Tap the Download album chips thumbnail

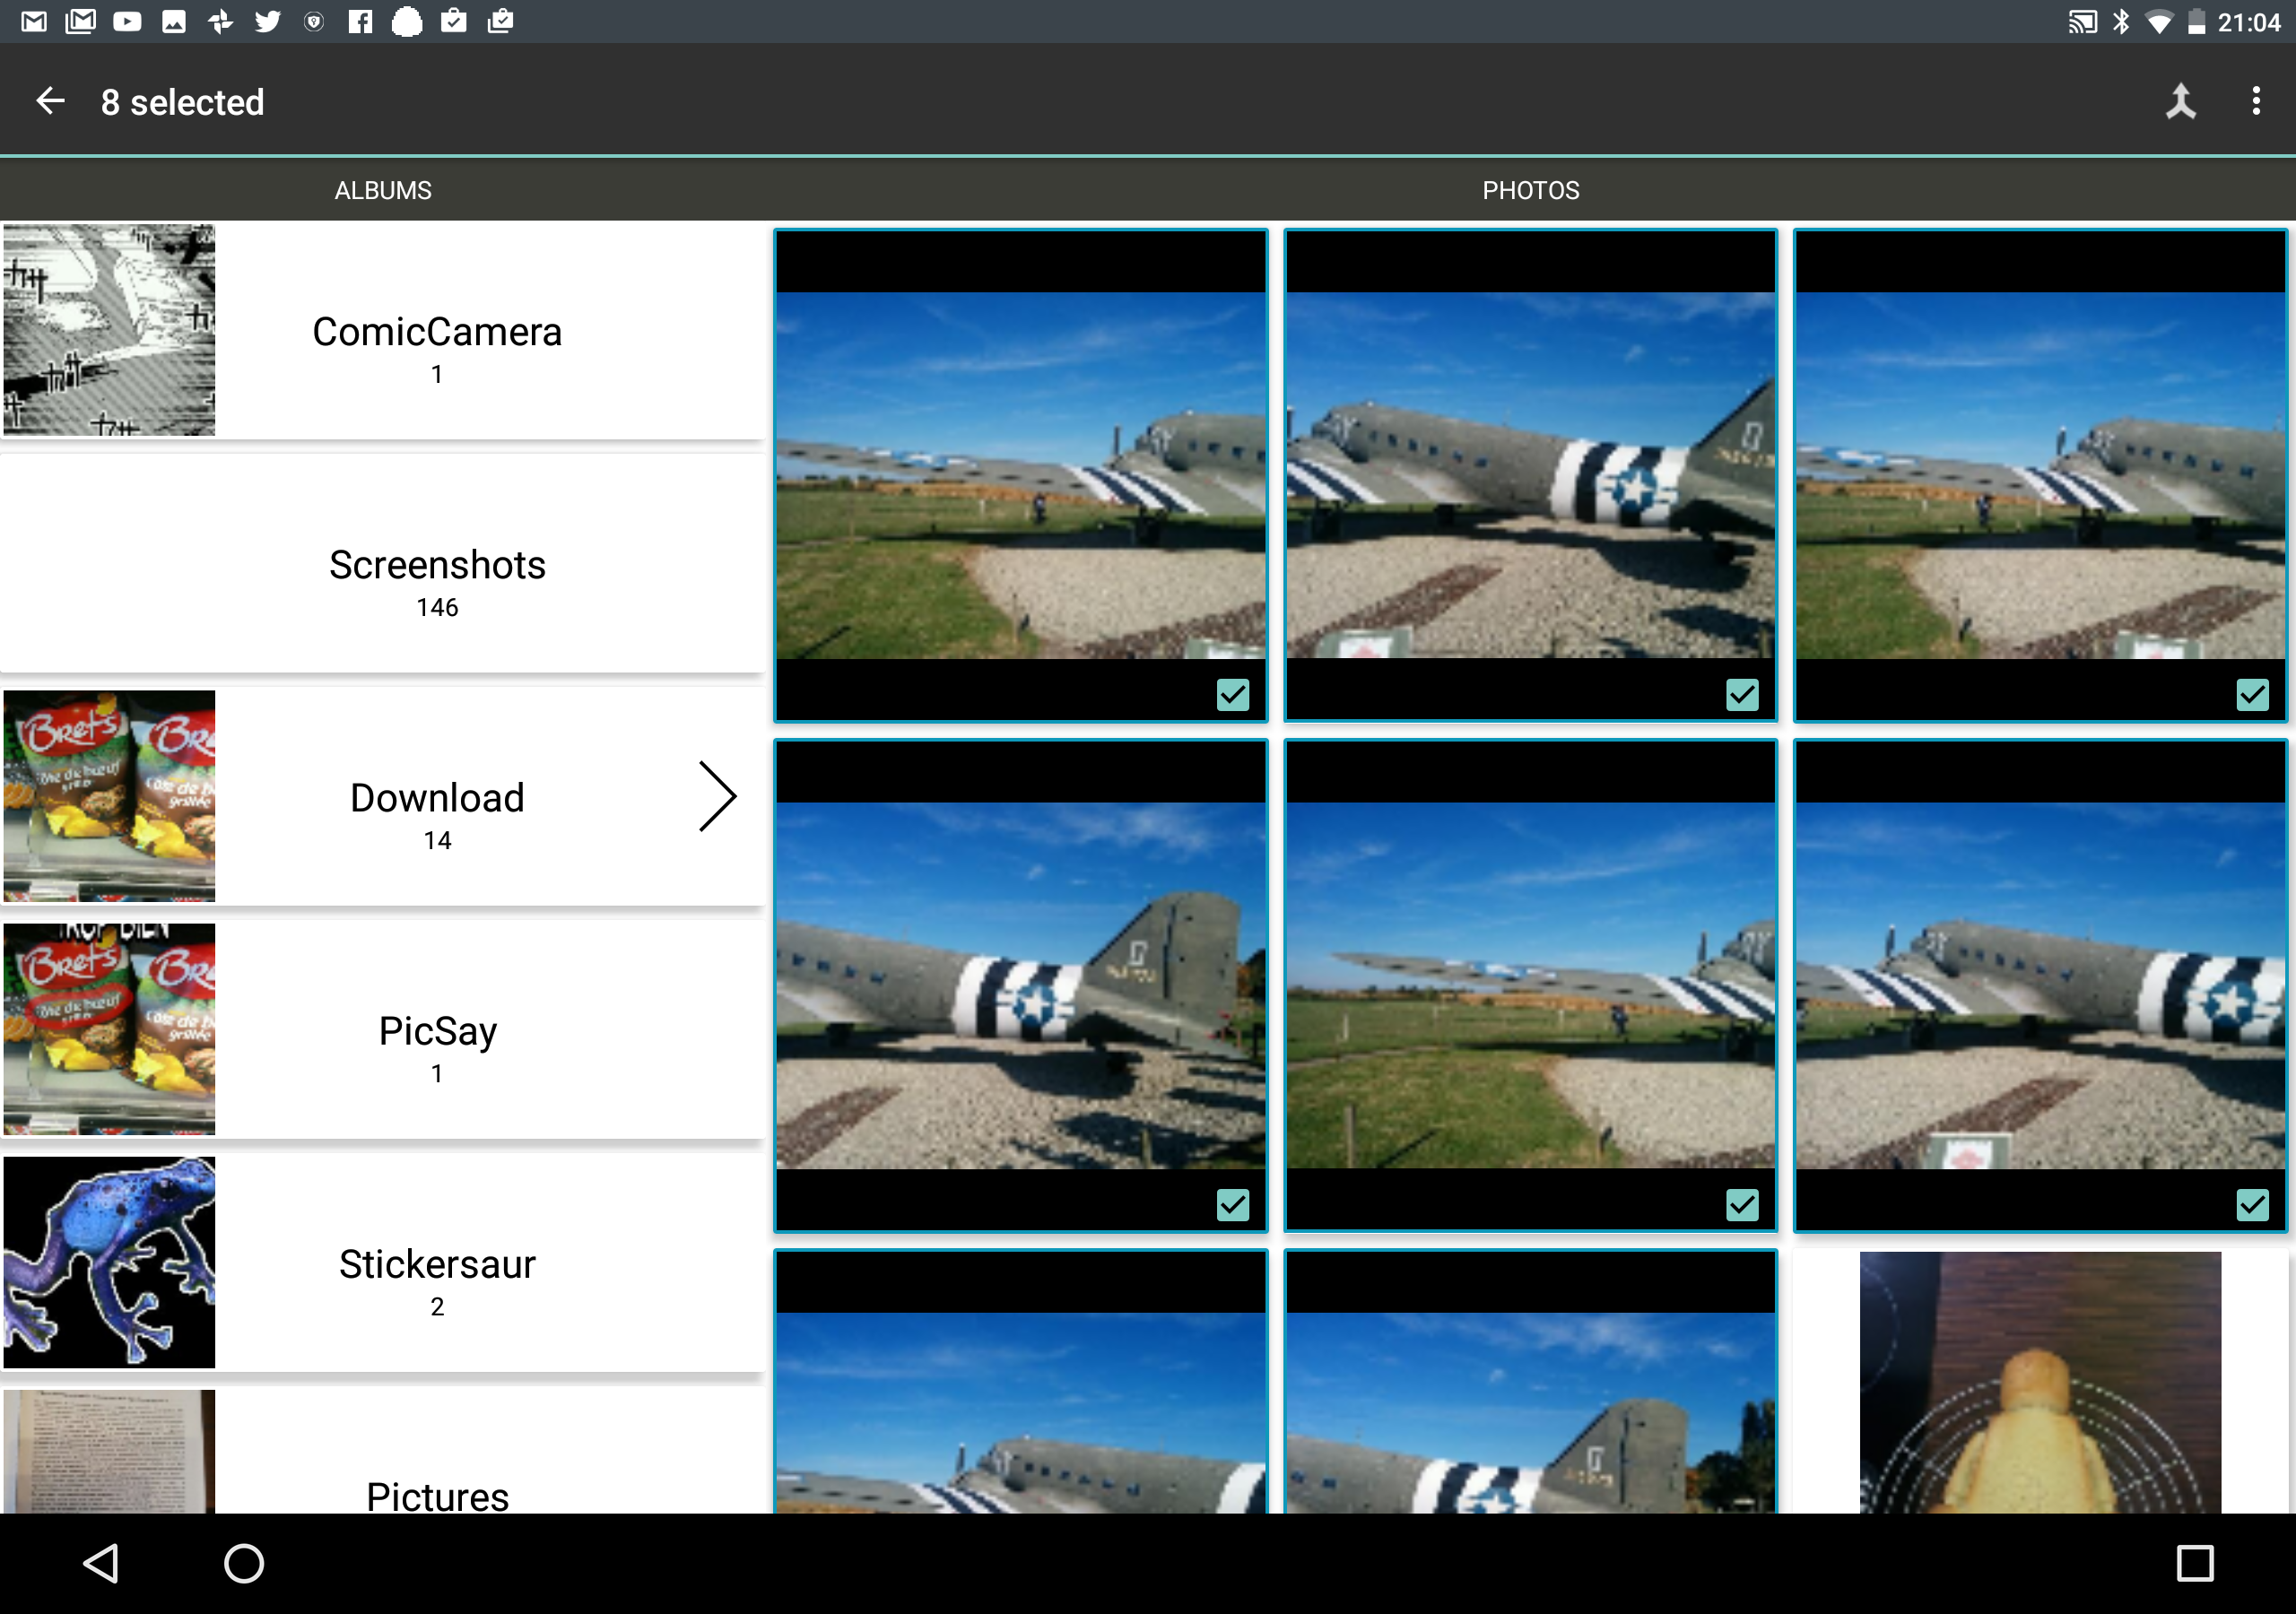tap(109, 796)
